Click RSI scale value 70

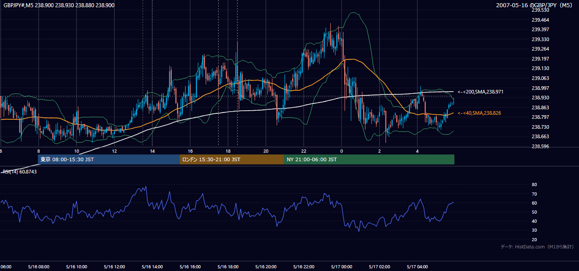point(534,194)
